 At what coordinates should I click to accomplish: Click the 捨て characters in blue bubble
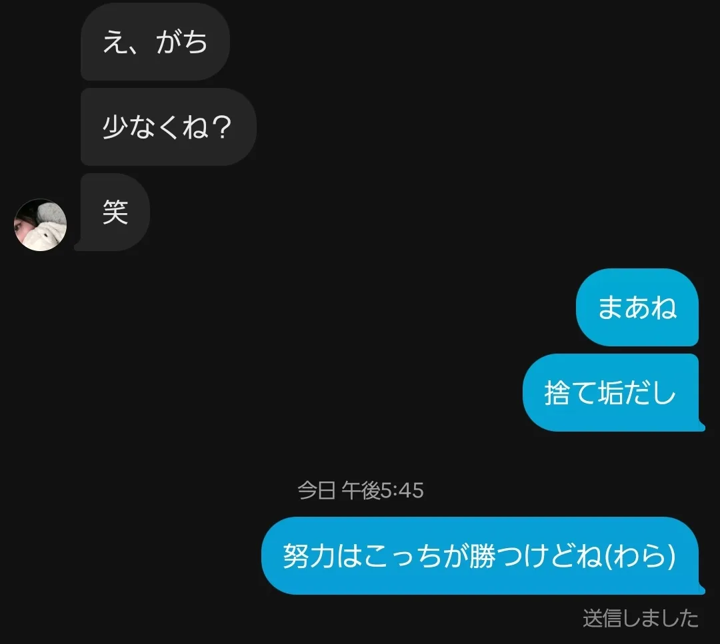coord(570,393)
